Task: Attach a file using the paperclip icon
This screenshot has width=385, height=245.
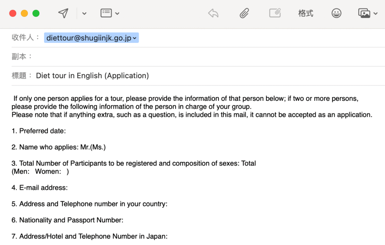Action: (244, 14)
